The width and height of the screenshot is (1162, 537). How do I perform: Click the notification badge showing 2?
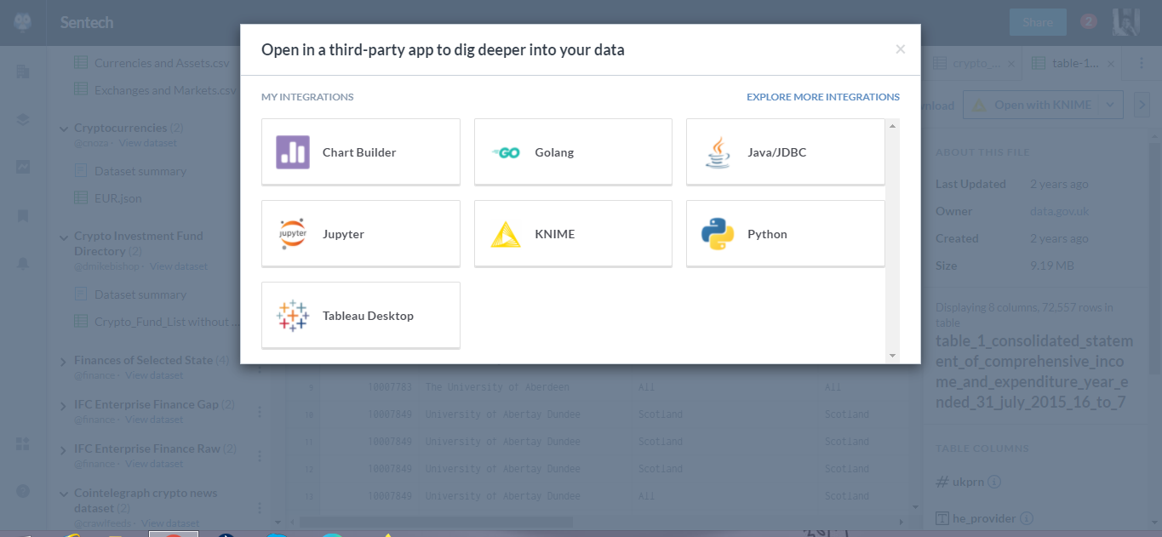click(x=1088, y=21)
